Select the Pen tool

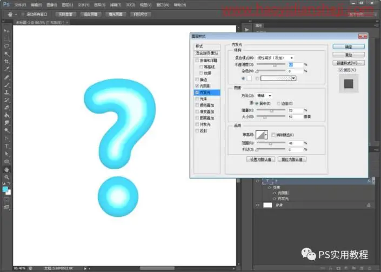click(6, 138)
